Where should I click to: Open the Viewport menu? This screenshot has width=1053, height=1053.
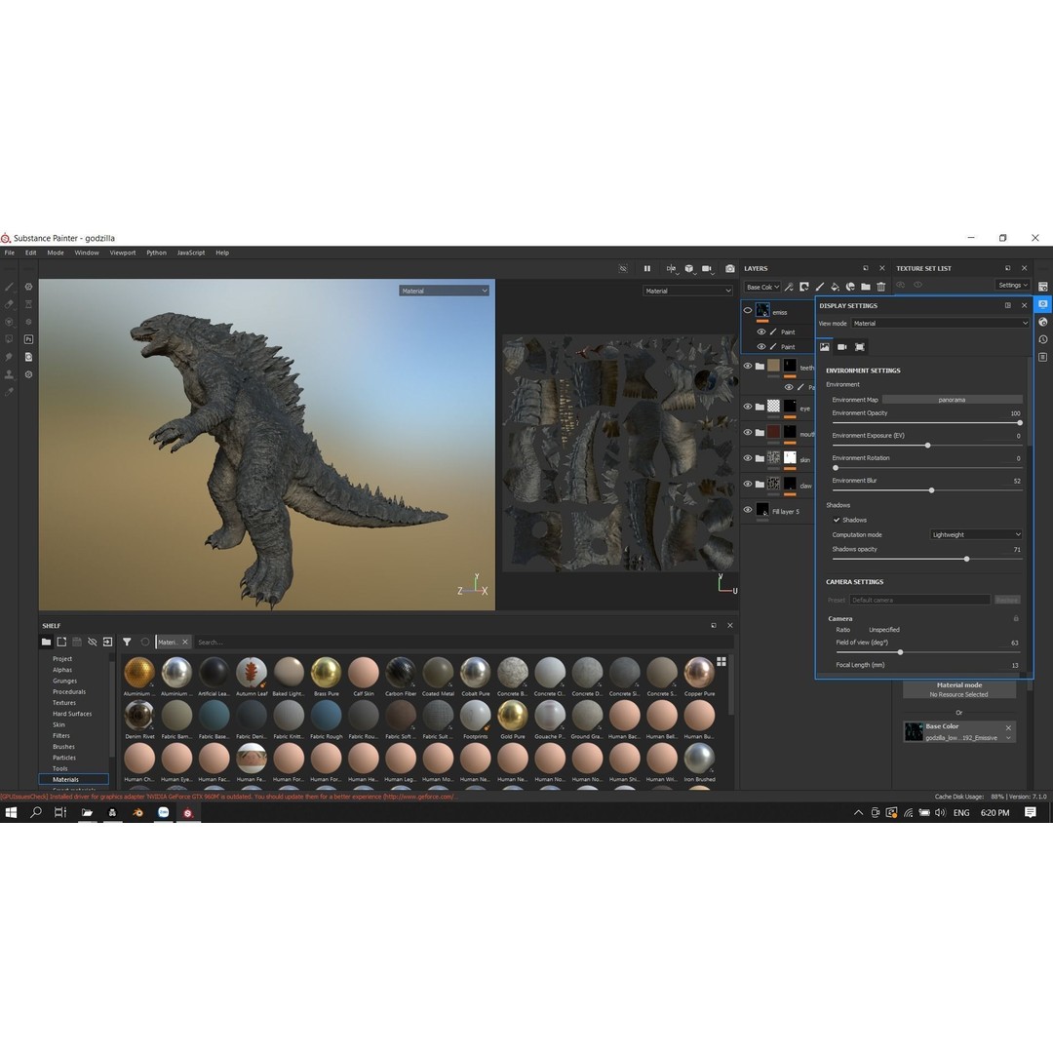coord(123,253)
